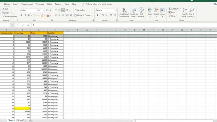
Task: Expand AutoSum dropdown arrow
Action: coord(180,9)
